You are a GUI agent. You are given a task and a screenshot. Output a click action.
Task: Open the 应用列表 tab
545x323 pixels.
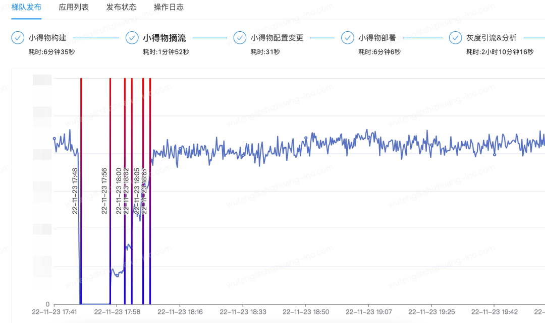[74, 7]
